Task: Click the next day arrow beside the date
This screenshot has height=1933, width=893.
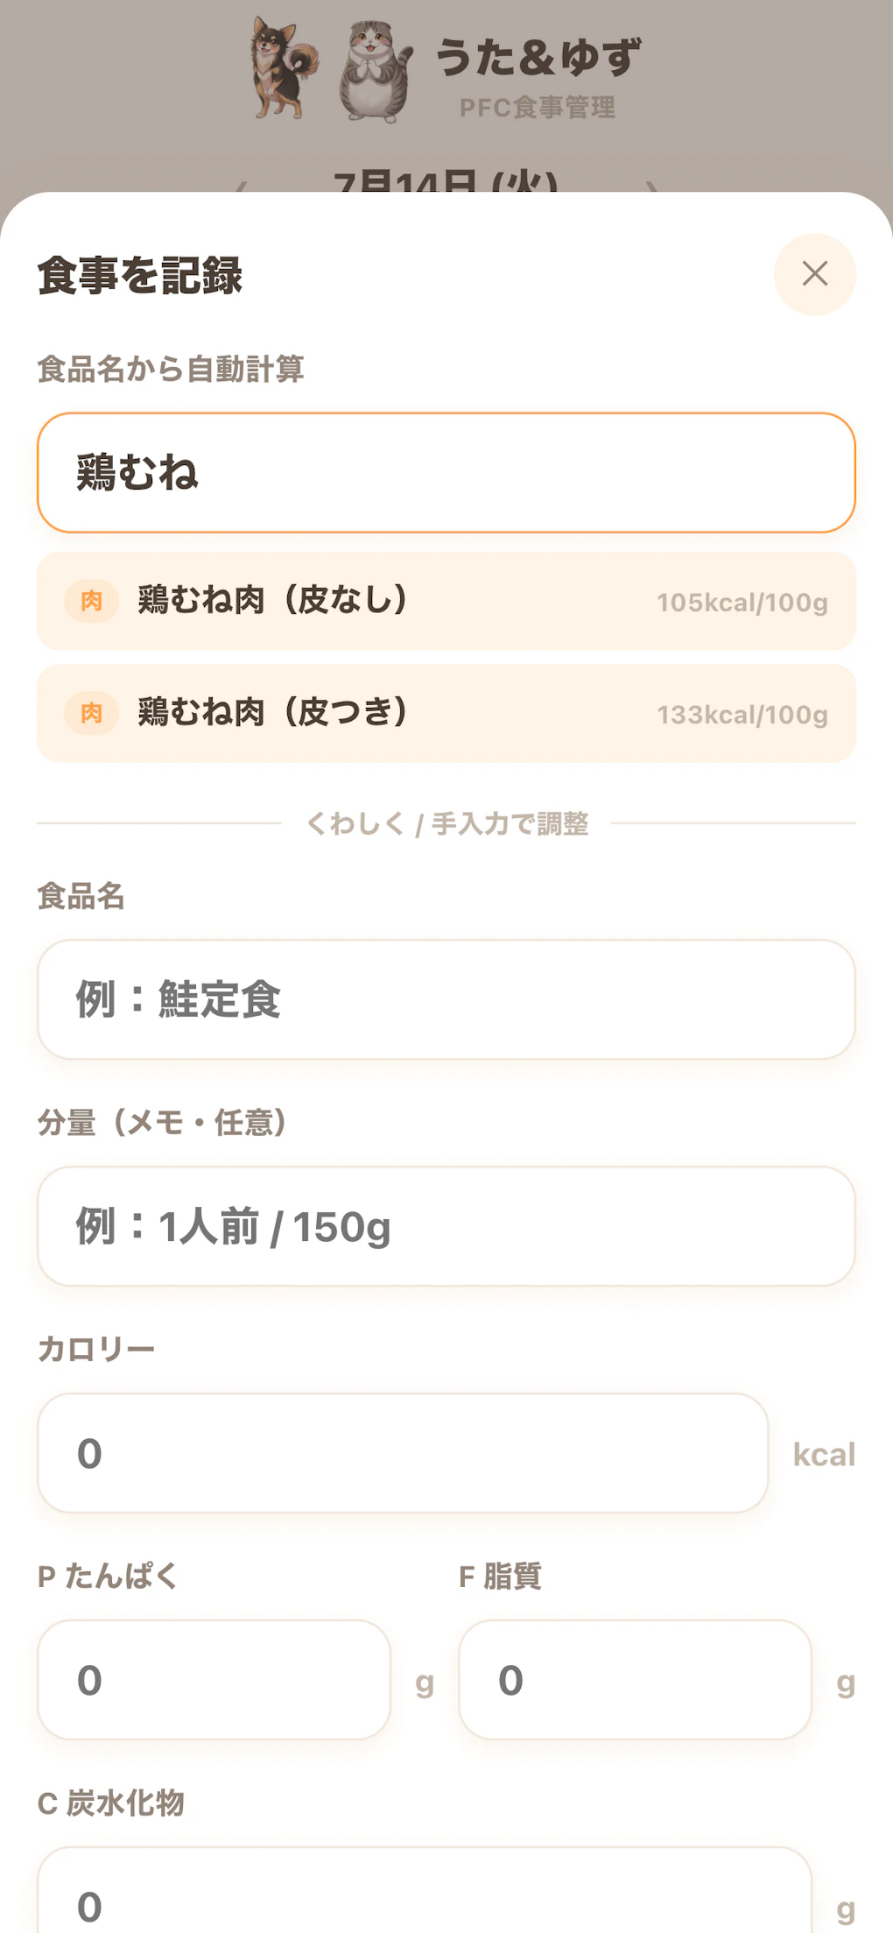Action: click(x=651, y=187)
